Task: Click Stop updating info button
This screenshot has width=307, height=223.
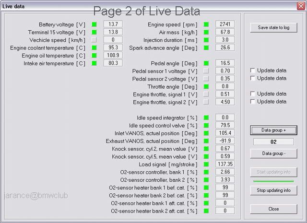Action: tap(273, 190)
